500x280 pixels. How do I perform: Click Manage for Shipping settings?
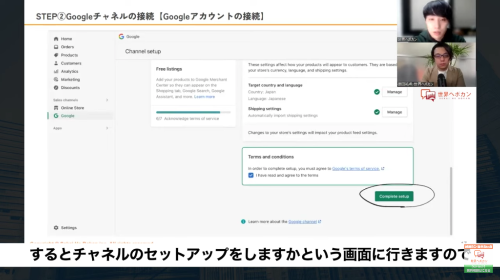[x=395, y=112]
